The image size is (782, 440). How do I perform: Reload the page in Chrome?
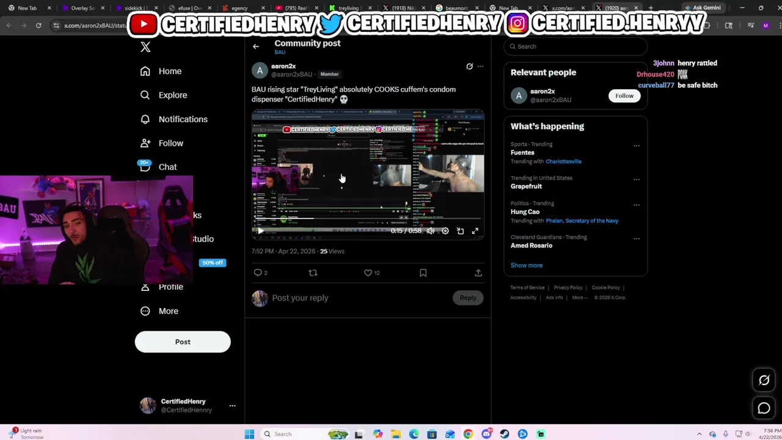38,25
